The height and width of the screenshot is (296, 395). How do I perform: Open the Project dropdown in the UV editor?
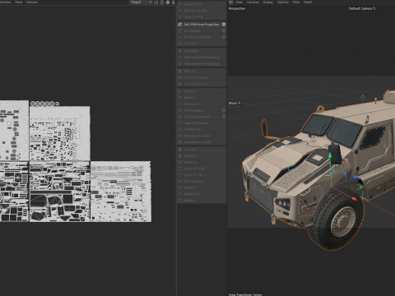141,2
